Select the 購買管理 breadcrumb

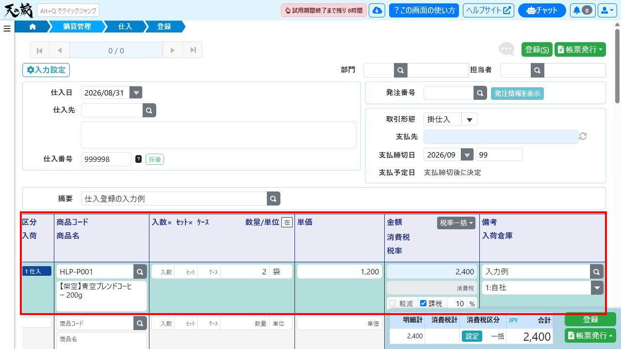pyautogui.click(x=77, y=27)
